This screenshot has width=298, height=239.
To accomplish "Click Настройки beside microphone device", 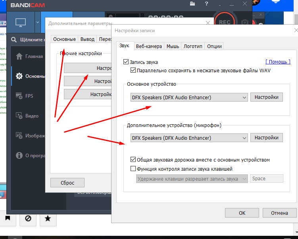I will pyautogui.click(x=266, y=138).
